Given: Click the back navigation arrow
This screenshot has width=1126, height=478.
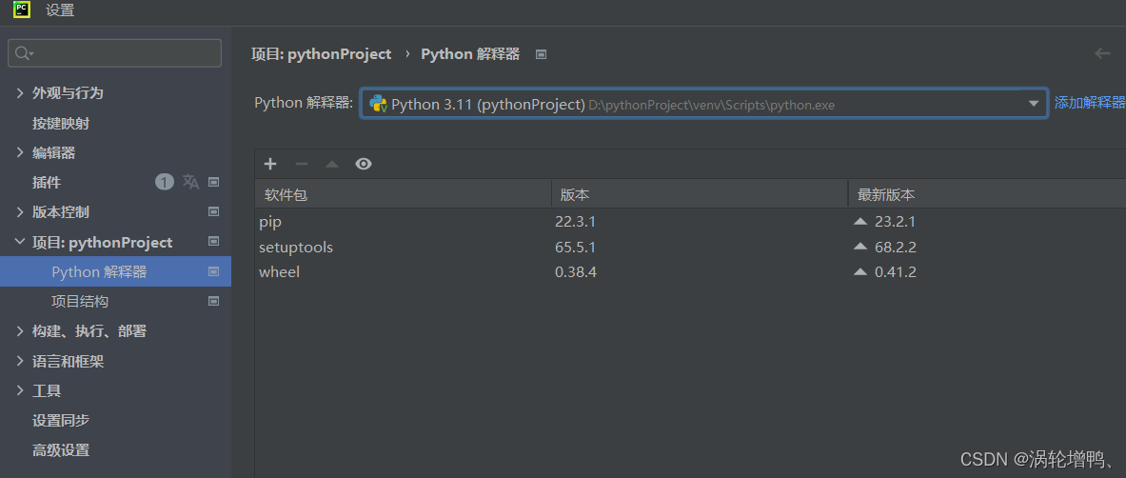Looking at the screenshot, I should pyautogui.click(x=1102, y=54).
